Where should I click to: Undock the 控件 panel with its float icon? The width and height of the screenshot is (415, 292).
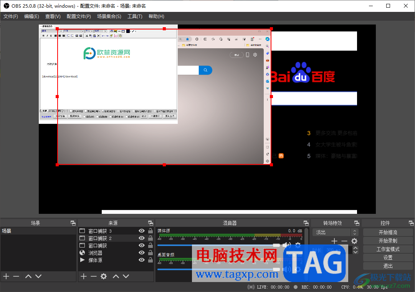pyautogui.click(x=411, y=223)
